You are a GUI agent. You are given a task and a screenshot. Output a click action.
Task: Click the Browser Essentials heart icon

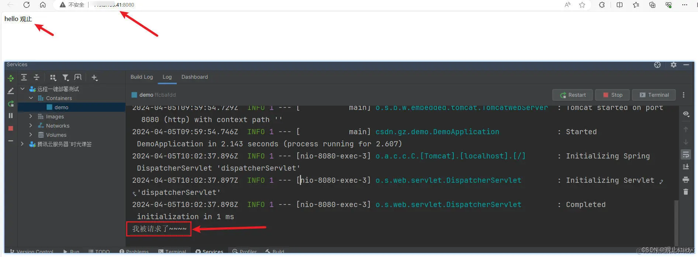coord(668,5)
